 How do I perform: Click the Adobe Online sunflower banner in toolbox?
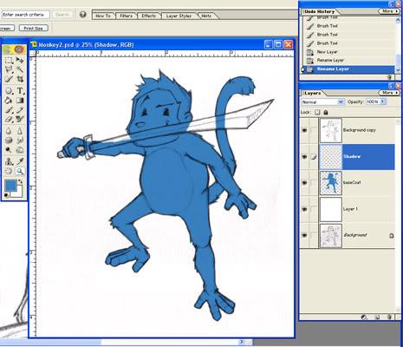click(x=15, y=49)
